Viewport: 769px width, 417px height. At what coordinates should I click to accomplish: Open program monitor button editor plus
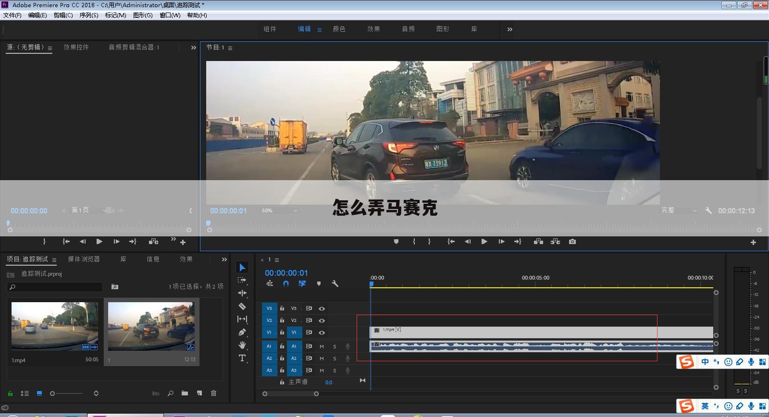click(x=753, y=243)
